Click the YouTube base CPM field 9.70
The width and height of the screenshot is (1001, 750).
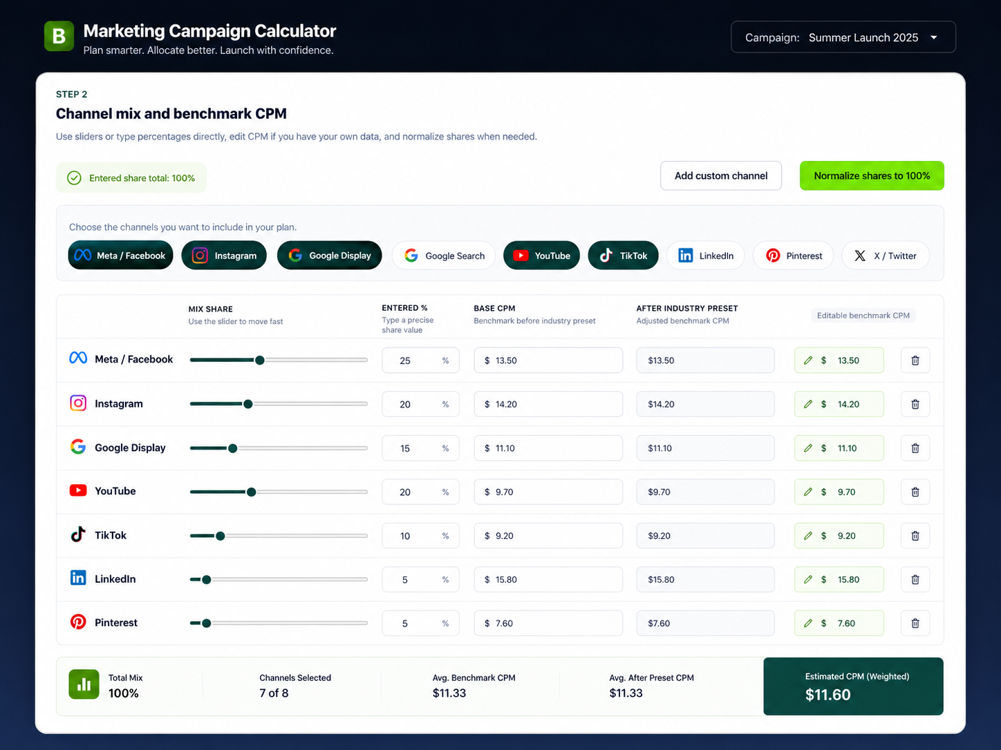pyautogui.click(x=548, y=492)
